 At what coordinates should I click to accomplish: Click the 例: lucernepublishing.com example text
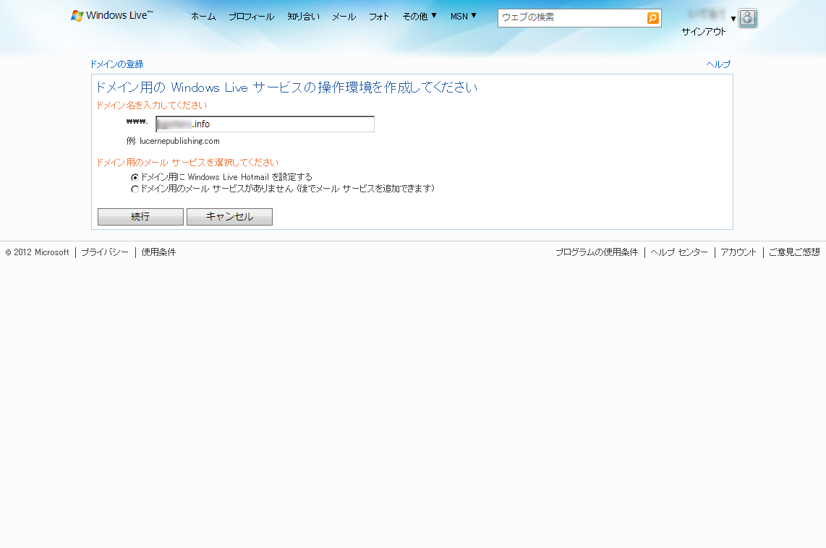173,141
